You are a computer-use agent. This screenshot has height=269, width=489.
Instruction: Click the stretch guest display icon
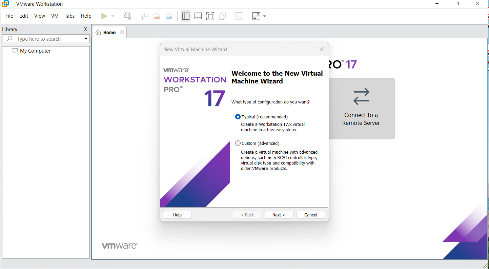[257, 16]
